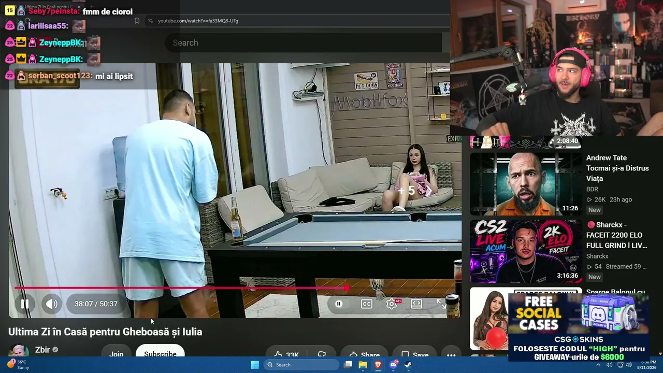The image size is (663, 373).
Task: Pause the YouTube video
Action: click(x=24, y=304)
